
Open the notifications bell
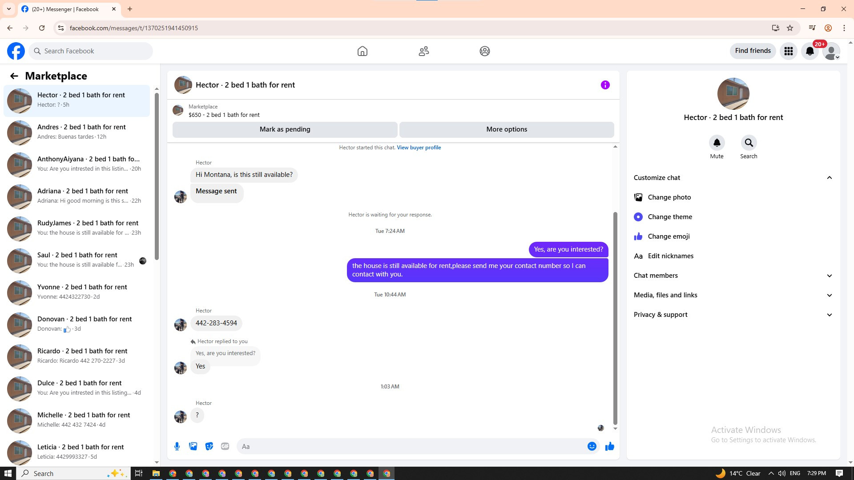pyautogui.click(x=810, y=51)
